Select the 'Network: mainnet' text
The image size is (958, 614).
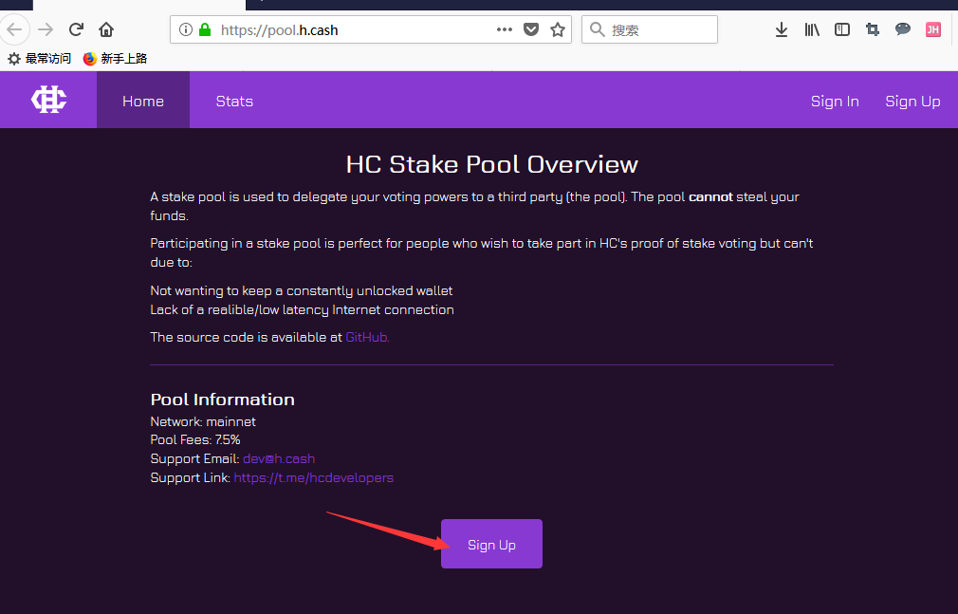[203, 421]
